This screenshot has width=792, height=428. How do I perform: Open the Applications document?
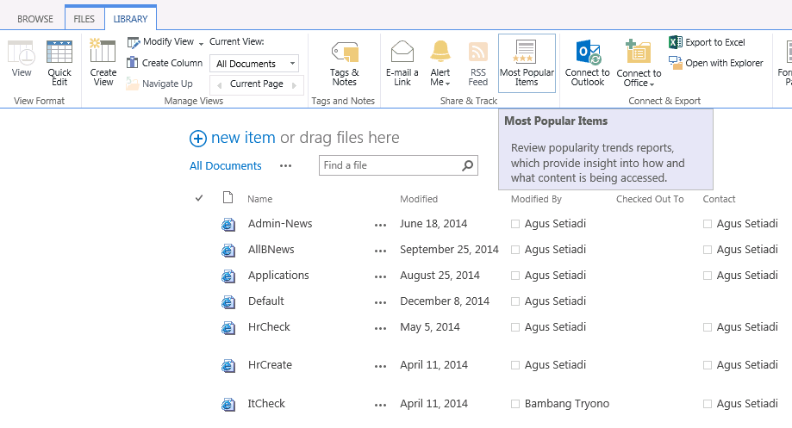click(x=278, y=276)
